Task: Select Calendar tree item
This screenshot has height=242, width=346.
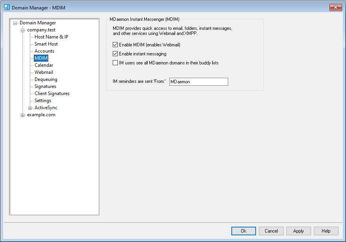Action: [x=44, y=65]
